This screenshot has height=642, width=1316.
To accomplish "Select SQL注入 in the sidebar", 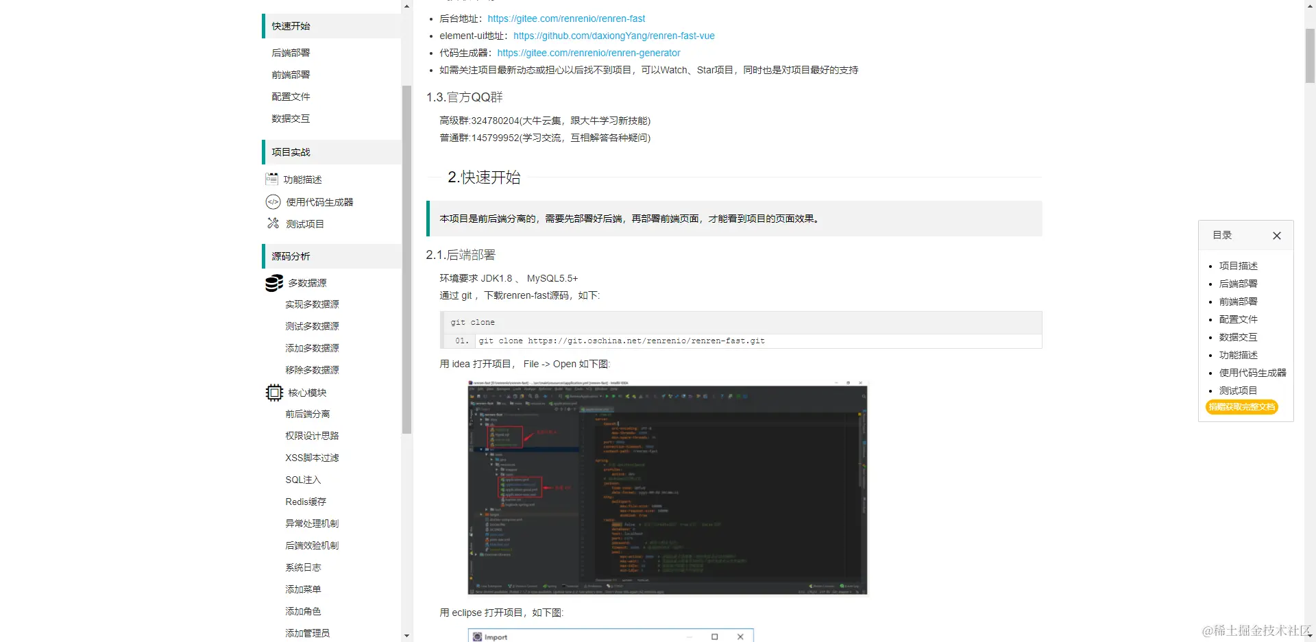I will pyautogui.click(x=303, y=480).
